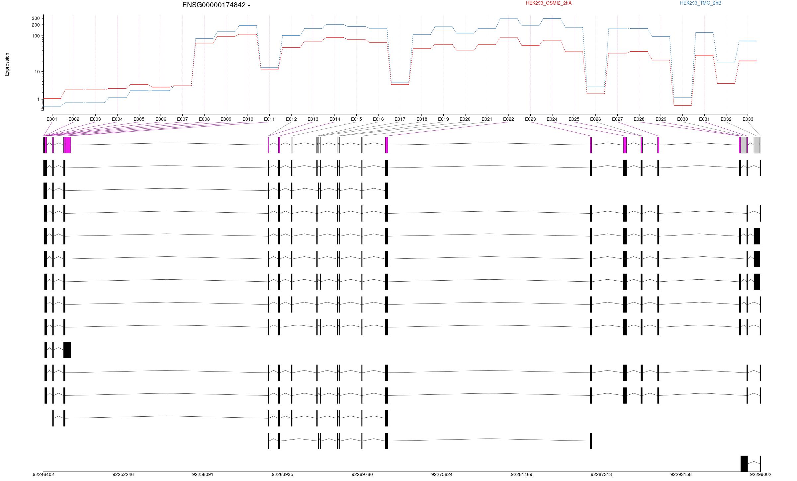
Task: Click exon label E009
Action: pyautogui.click(x=226, y=119)
